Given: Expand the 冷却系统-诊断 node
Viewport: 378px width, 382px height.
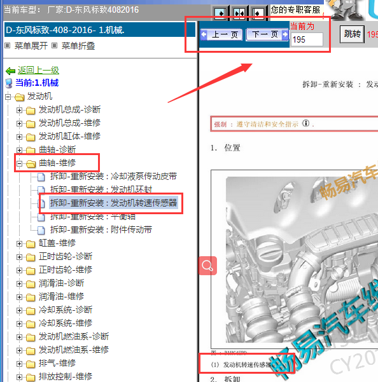Looking at the screenshot, I should pyautogui.click(x=19, y=310).
